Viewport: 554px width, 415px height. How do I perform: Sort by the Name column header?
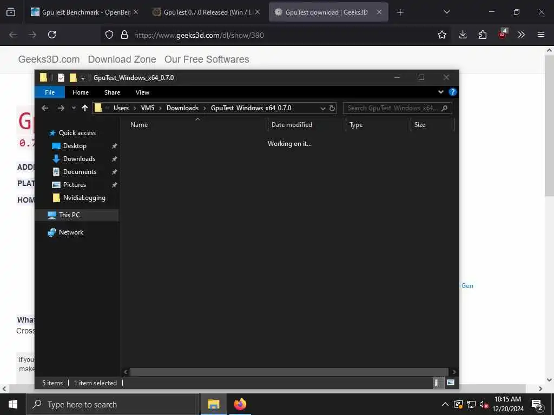click(139, 125)
